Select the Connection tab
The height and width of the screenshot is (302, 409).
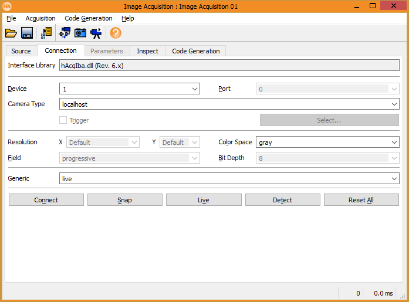pos(61,50)
